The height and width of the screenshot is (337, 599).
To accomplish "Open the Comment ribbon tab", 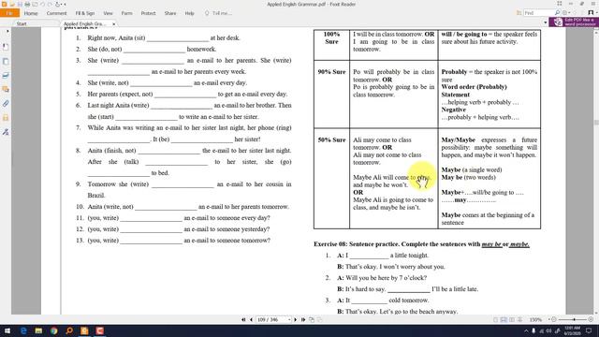I will point(56,13).
